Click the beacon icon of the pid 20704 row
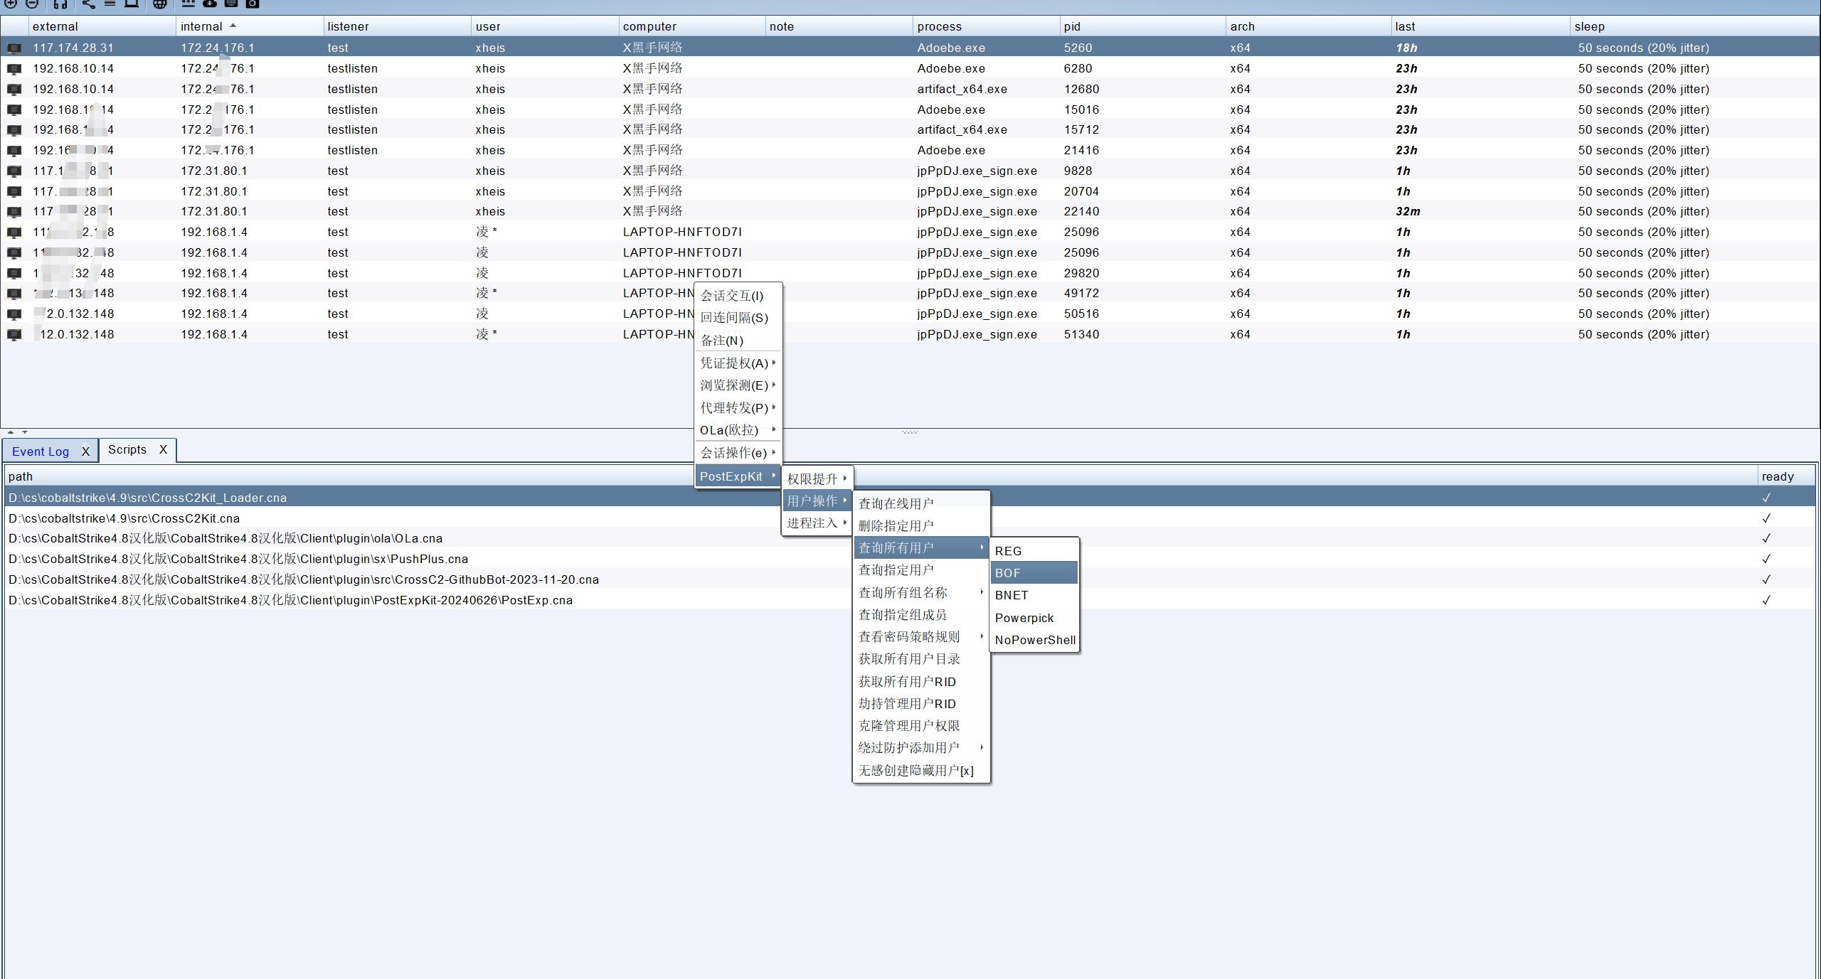 [14, 192]
